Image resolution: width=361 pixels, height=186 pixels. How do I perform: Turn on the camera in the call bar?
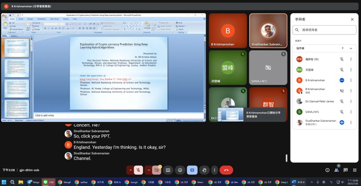[157, 170]
